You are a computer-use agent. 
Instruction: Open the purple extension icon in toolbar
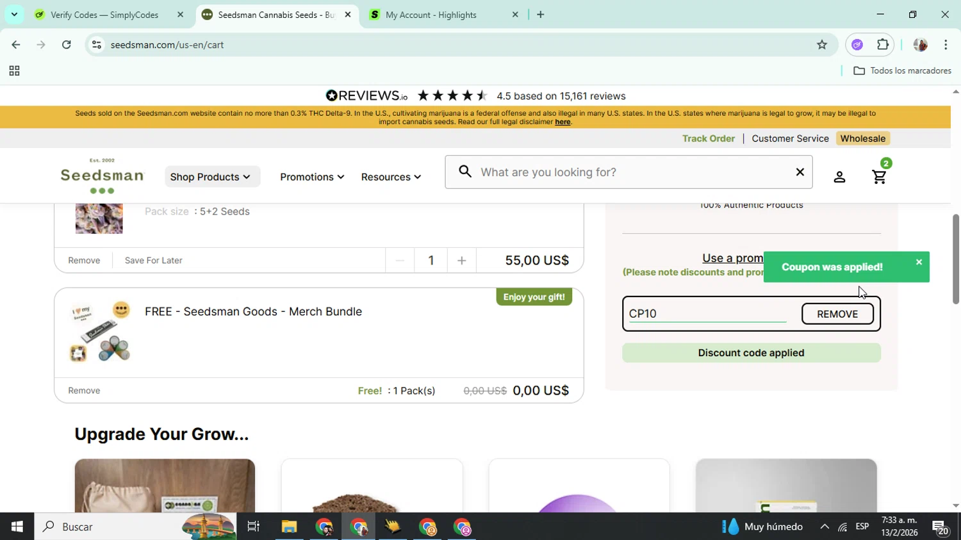pyautogui.click(x=857, y=45)
